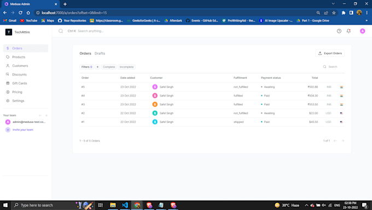Switch to the Drafts tab
The image size is (372, 210).
click(x=100, y=54)
